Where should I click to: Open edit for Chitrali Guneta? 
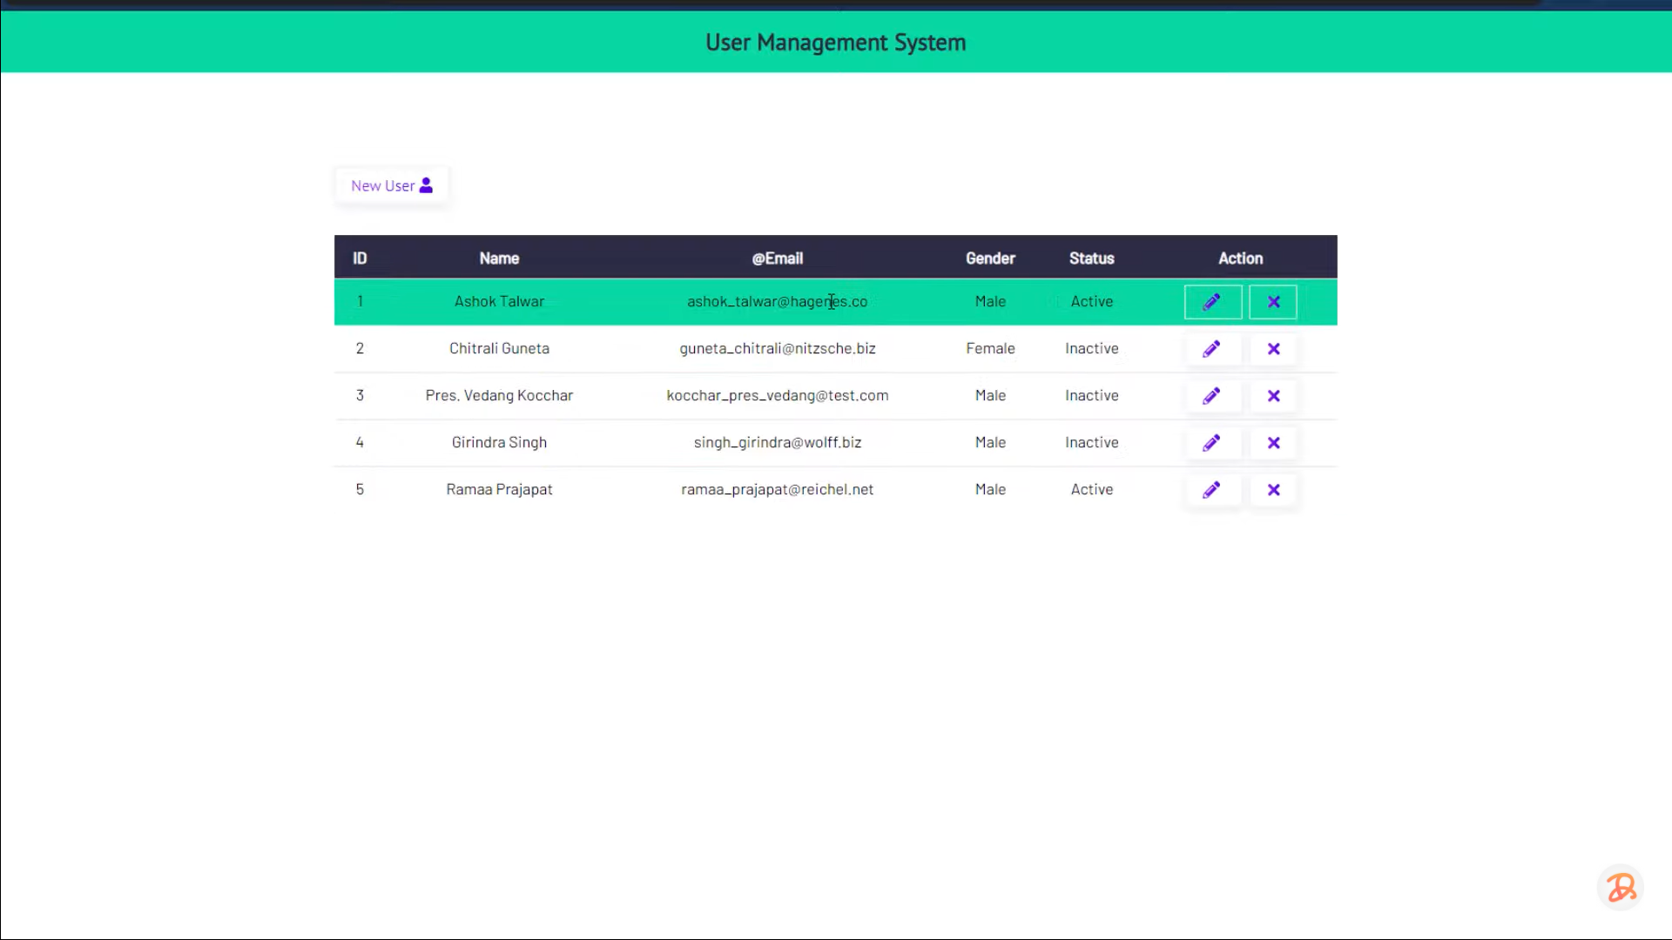pyautogui.click(x=1212, y=348)
